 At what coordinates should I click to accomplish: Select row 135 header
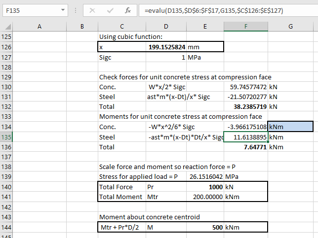pyautogui.click(x=8, y=136)
